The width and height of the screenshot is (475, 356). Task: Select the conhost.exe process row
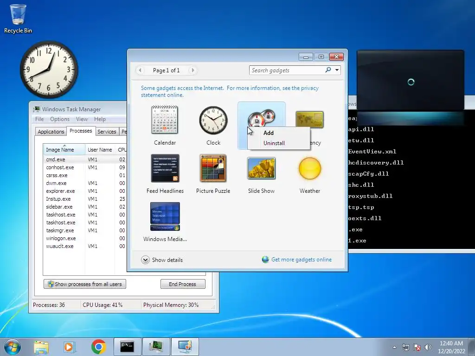85,167
